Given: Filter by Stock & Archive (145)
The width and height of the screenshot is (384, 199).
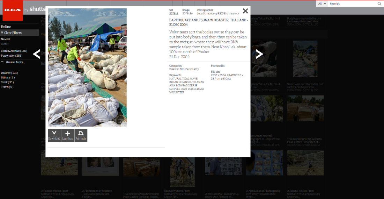Looking at the screenshot, I should [x=14, y=51].
